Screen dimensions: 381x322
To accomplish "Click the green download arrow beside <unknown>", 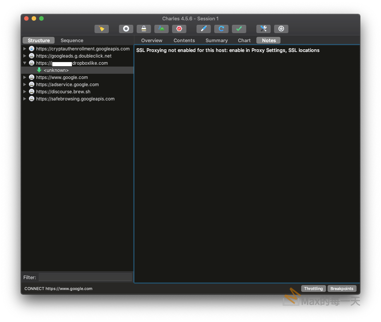I will tap(39, 70).
